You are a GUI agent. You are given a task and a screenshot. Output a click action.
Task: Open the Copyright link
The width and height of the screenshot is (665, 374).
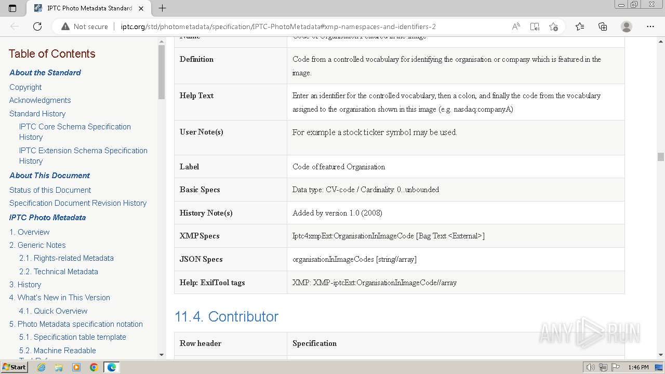click(25, 87)
